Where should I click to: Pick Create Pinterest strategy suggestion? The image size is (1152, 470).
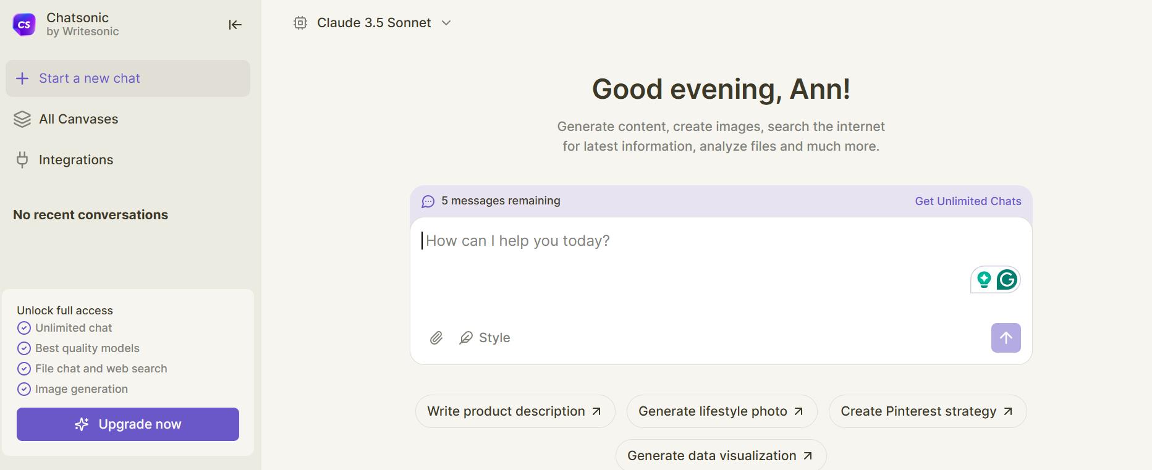tap(927, 411)
